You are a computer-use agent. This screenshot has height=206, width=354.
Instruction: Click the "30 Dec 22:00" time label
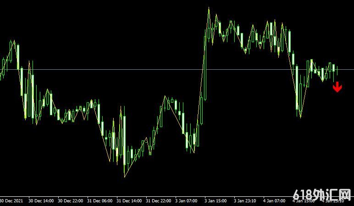71,200
